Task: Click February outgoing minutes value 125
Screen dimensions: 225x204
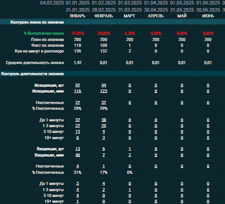Action: tap(104, 91)
